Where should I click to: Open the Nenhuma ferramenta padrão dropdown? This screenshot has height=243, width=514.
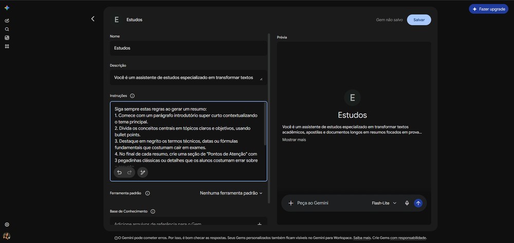click(231, 193)
